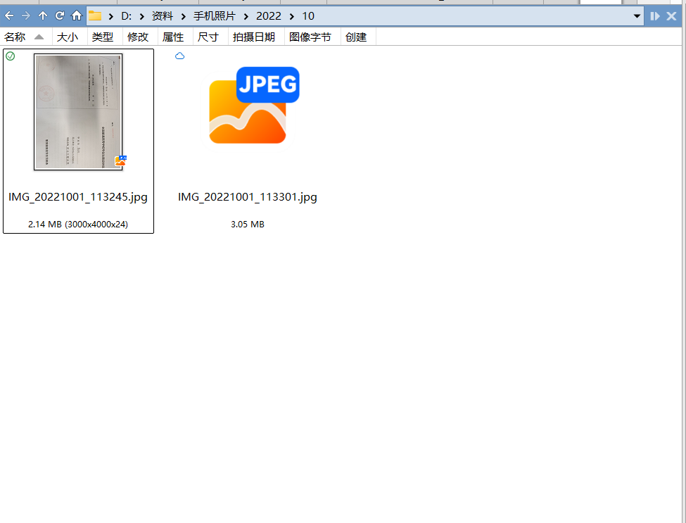Image resolution: width=686 pixels, height=523 pixels.
Task: Click the 3.05 MB size label
Action: [x=247, y=225]
